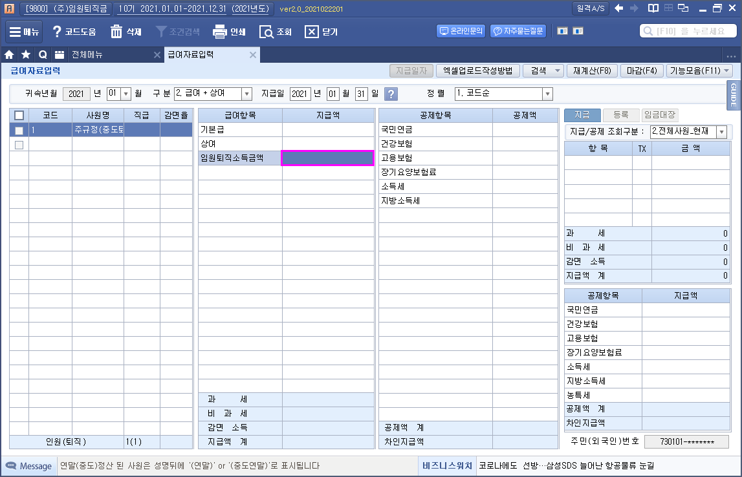Click the 삭제 trash can icon
This screenshot has height=477, width=742.
116,32
